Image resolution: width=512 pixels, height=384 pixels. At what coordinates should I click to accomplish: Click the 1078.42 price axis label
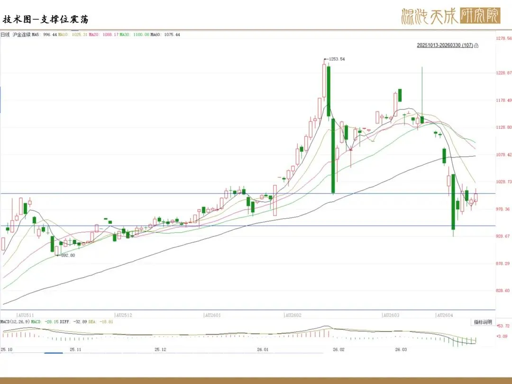tap(504, 155)
